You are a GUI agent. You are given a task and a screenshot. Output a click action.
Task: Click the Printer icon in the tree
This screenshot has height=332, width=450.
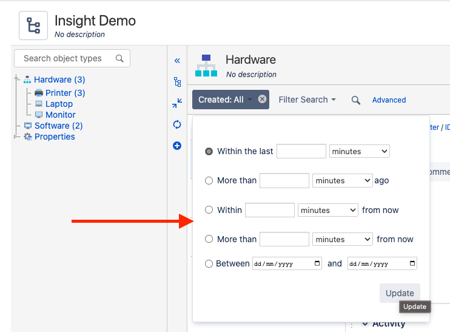(39, 93)
